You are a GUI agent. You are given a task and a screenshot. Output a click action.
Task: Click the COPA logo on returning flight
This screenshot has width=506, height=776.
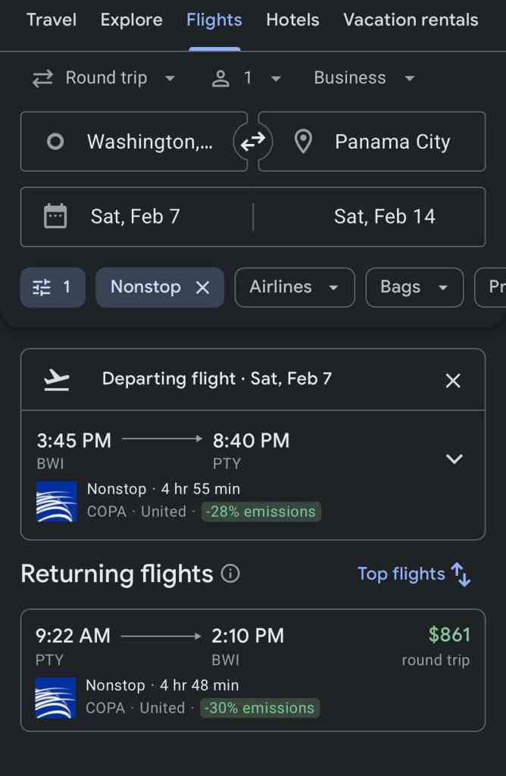coord(56,697)
